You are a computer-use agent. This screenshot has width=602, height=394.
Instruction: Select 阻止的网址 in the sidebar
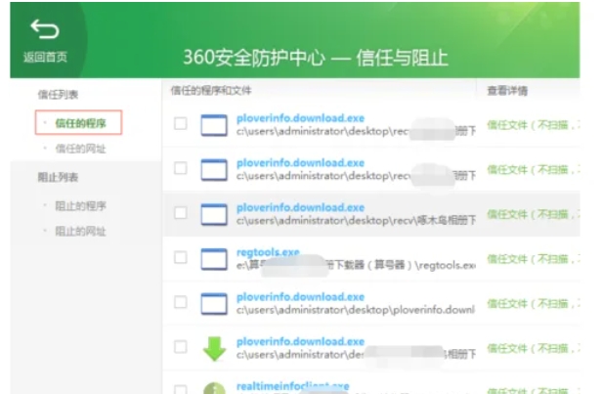point(80,231)
